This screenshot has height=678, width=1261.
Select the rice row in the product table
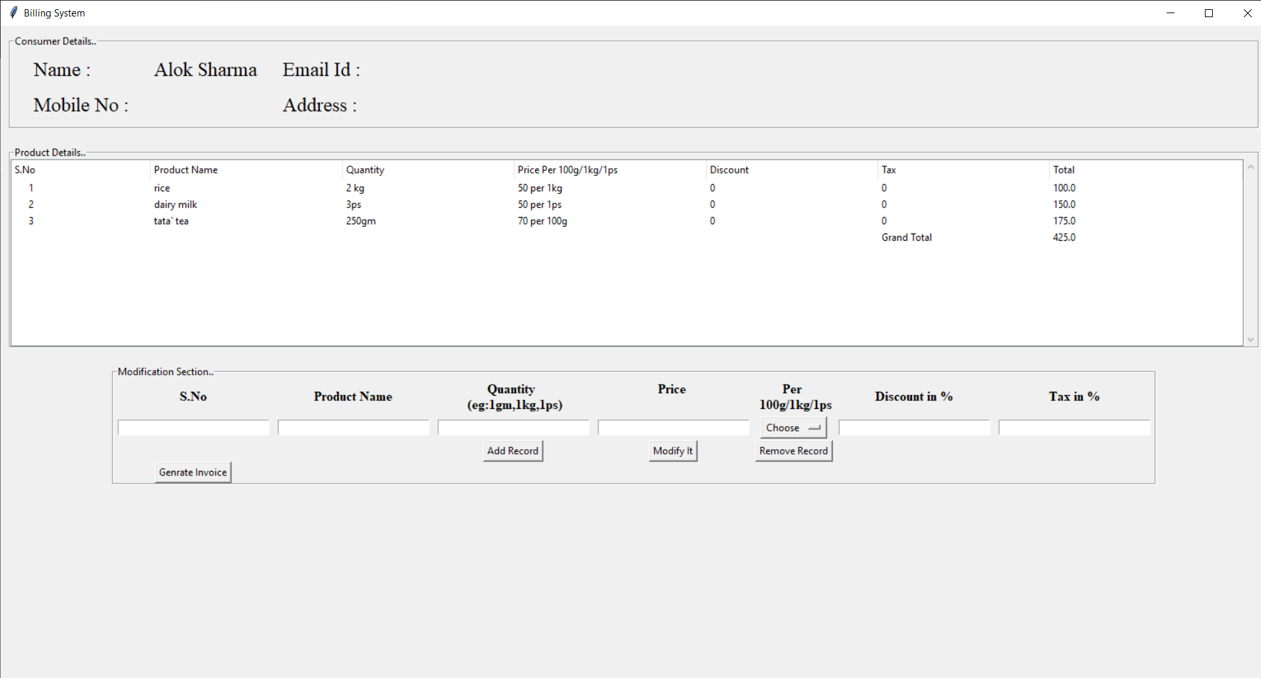(396, 187)
